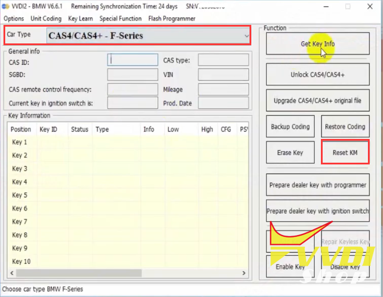Open the Options menu
The height and width of the screenshot is (297, 383).
pos(14,19)
